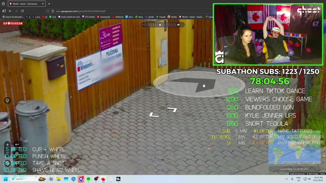Open Discord from the taskbar

point(81,179)
